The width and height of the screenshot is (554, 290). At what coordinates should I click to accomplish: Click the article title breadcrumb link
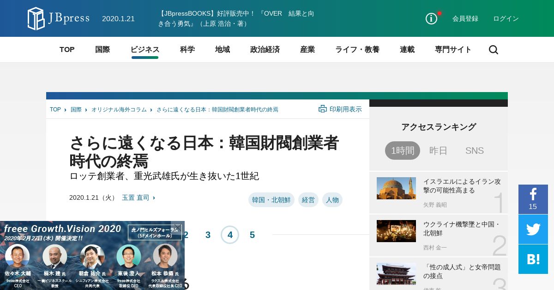click(x=217, y=110)
